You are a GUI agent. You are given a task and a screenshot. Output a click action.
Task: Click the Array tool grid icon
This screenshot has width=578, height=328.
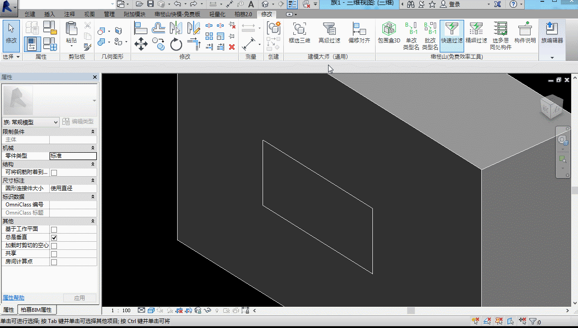click(x=209, y=36)
